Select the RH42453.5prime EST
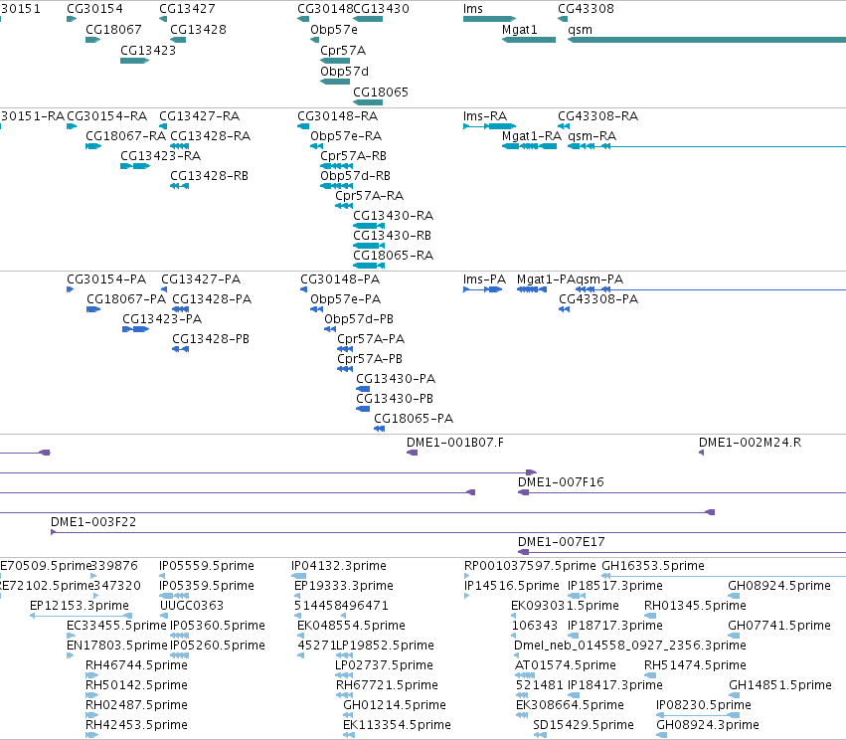Viewport: 846px width, 740px height. [x=91, y=735]
